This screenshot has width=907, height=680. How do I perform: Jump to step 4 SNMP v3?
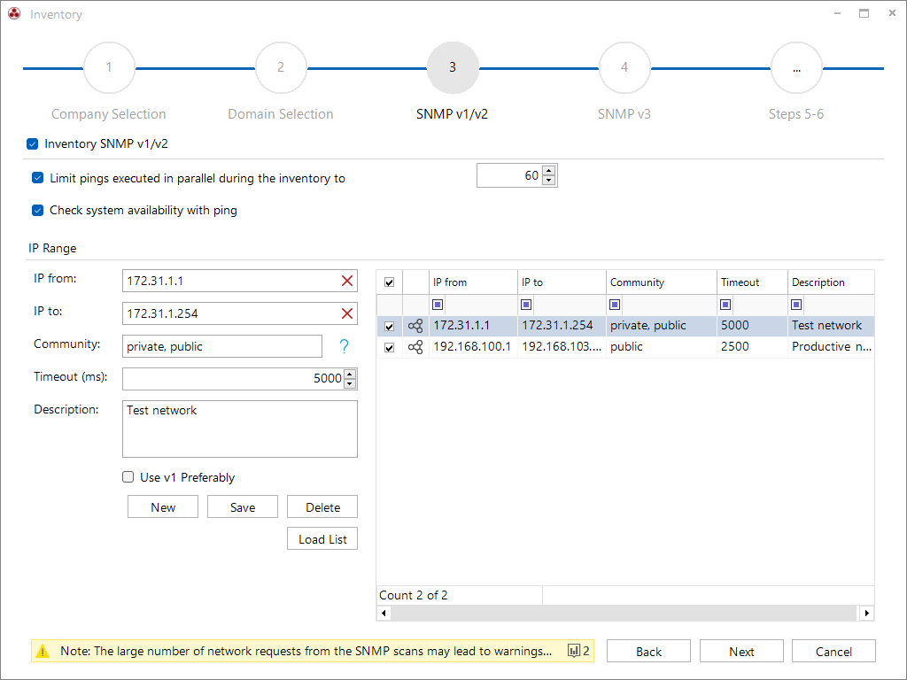[624, 67]
